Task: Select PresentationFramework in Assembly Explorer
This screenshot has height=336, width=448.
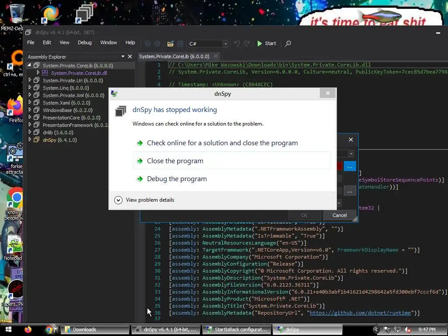Action: (x=75, y=125)
